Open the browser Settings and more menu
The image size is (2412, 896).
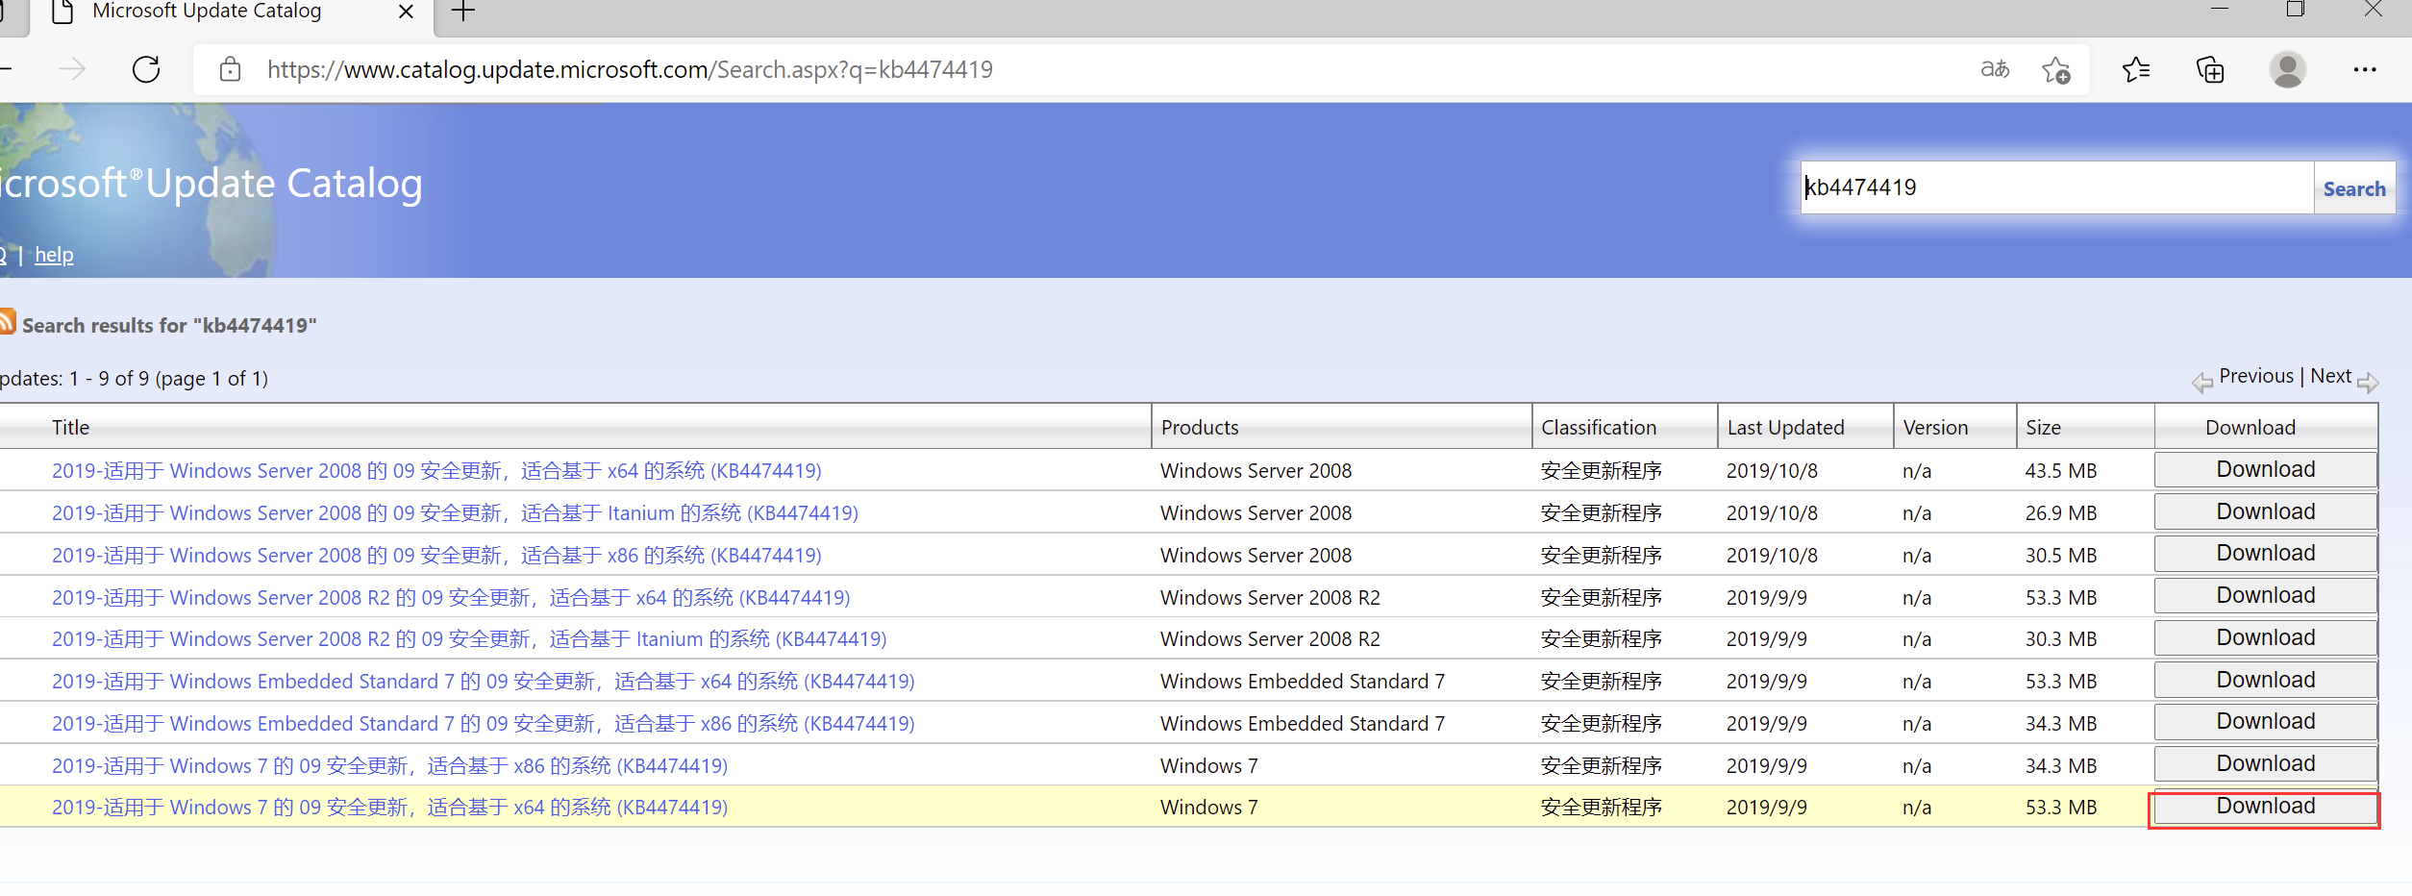click(2365, 69)
